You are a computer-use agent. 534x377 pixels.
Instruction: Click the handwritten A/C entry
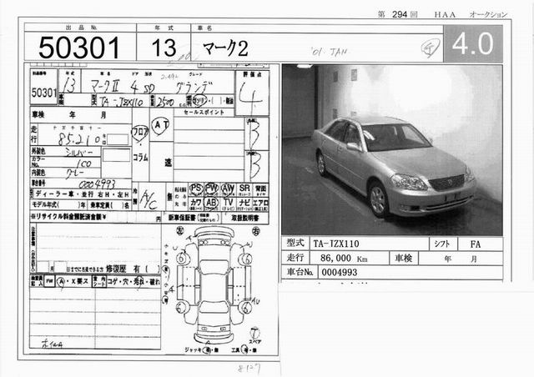tap(149, 200)
